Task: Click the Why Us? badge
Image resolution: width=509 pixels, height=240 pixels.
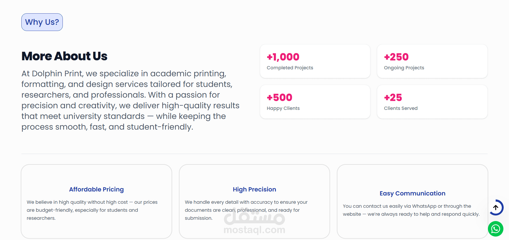Action: pyautogui.click(x=42, y=22)
